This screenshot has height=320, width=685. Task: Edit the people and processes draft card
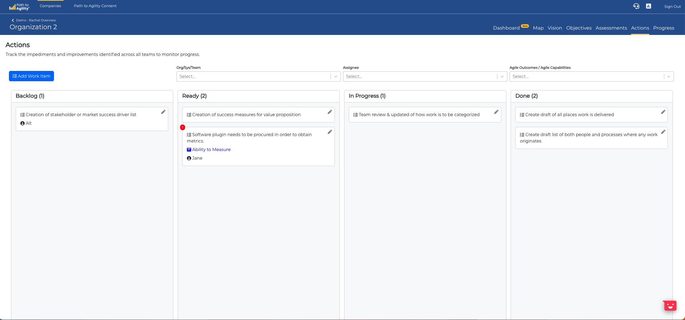(663, 132)
